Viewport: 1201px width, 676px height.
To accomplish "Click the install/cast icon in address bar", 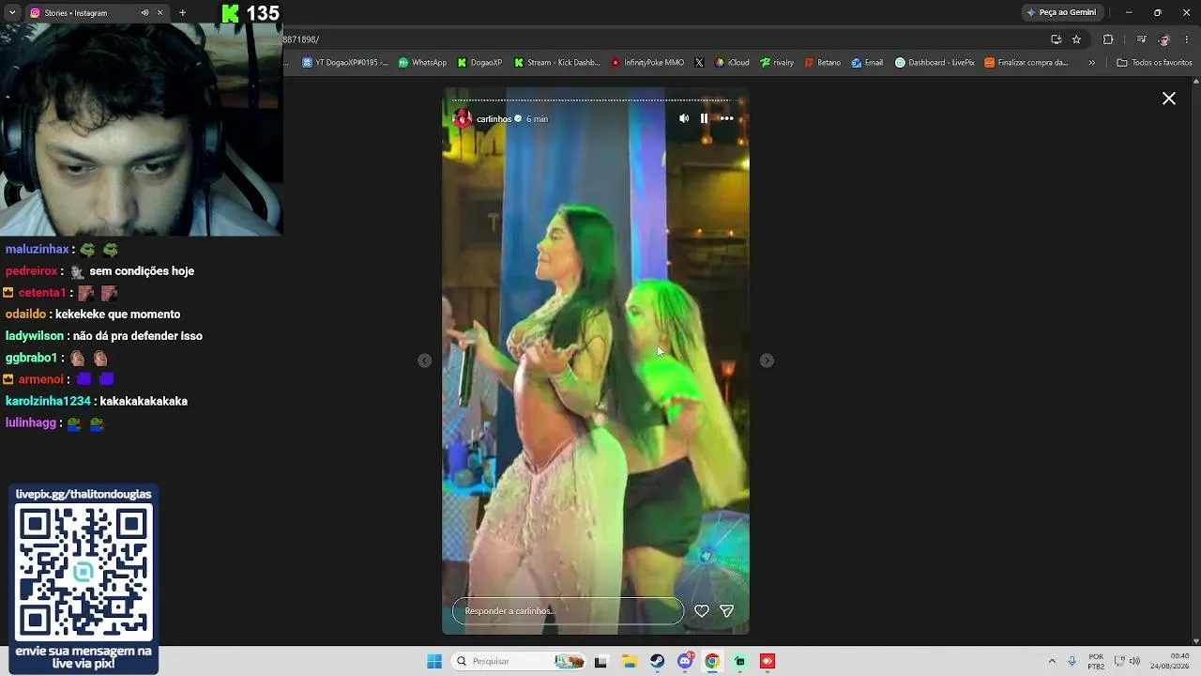I will point(1056,39).
